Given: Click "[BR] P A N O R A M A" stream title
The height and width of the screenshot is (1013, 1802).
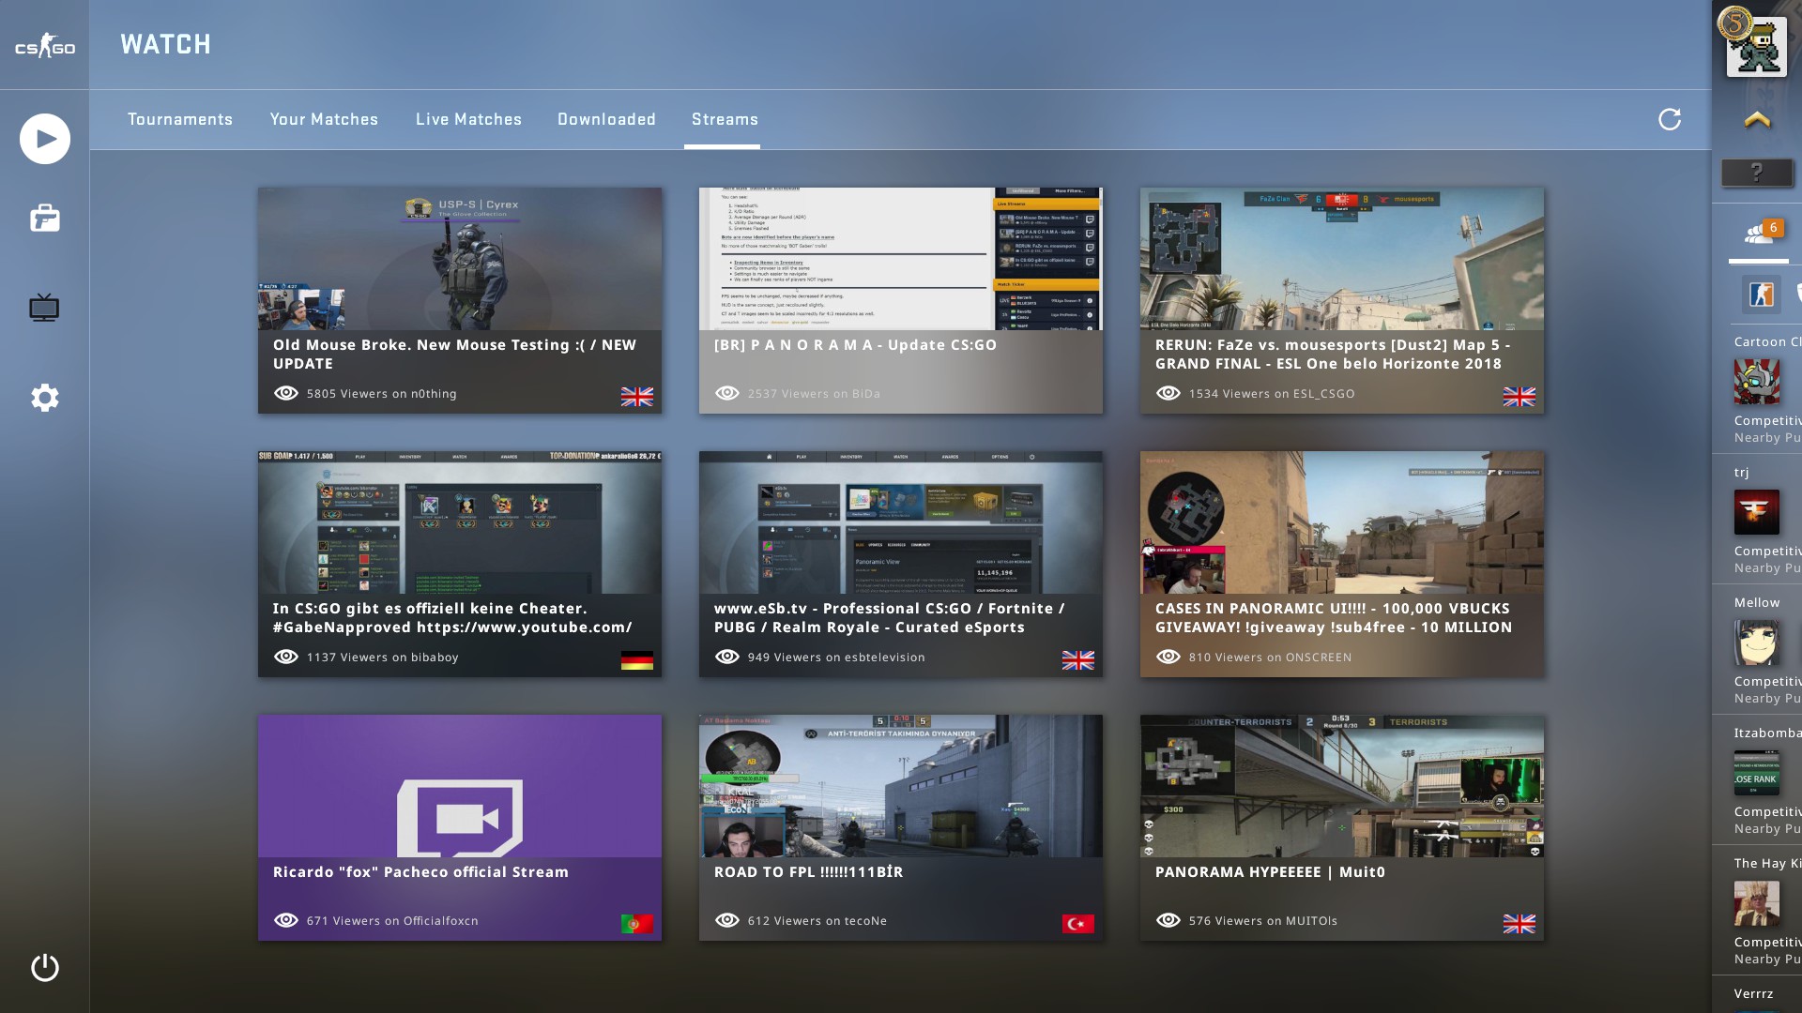Looking at the screenshot, I should (855, 345).
